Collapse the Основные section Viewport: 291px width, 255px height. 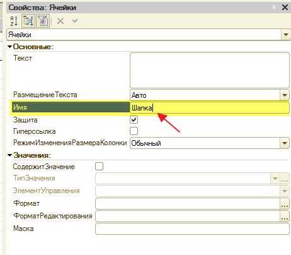[9, 47]
